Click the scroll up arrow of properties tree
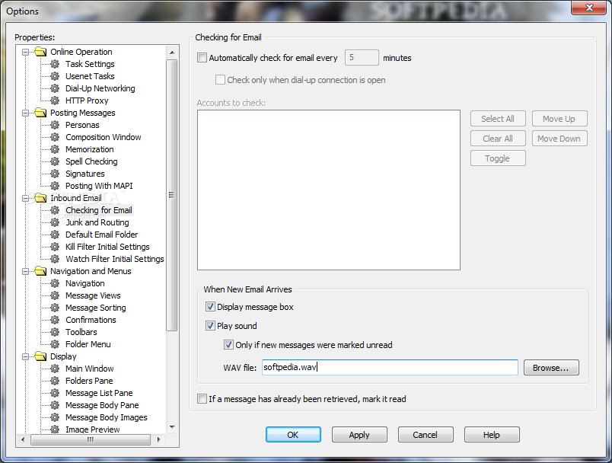 point(172,53)
